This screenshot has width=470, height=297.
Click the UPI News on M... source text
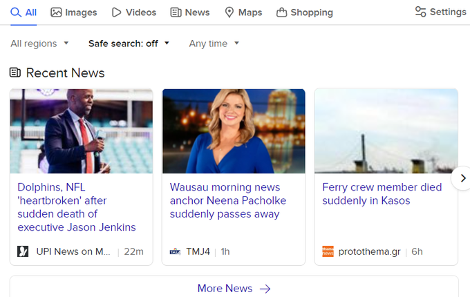point(73,251)
